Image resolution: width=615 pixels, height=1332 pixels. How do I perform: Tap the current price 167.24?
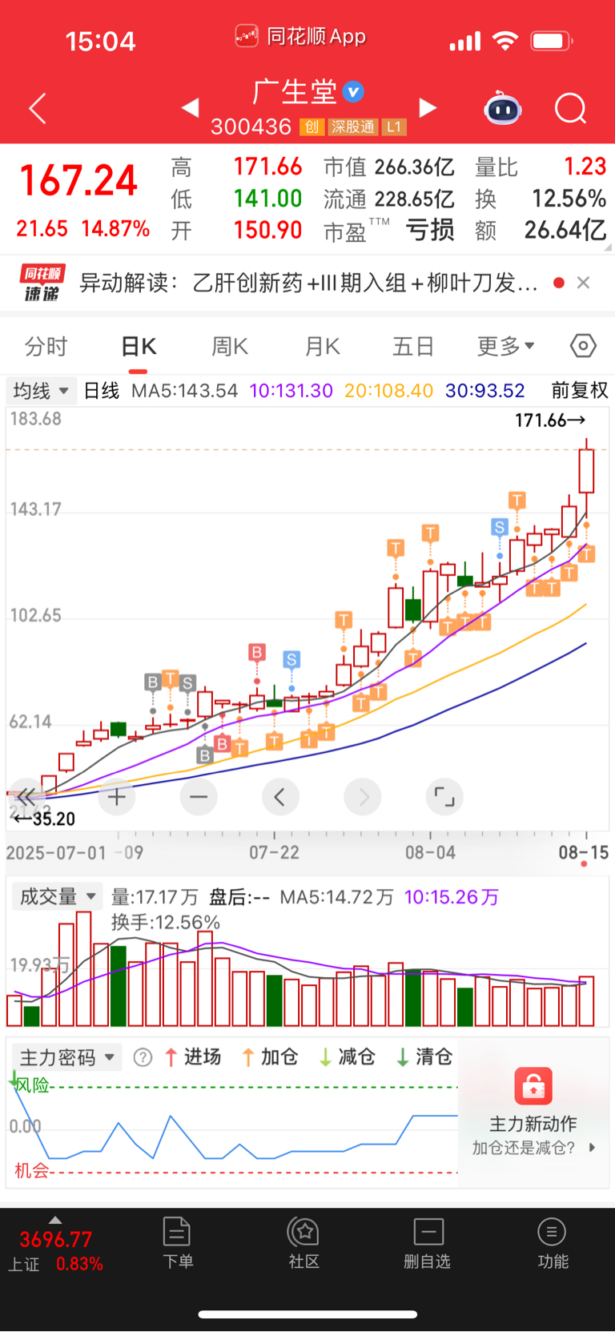point(78,180)
